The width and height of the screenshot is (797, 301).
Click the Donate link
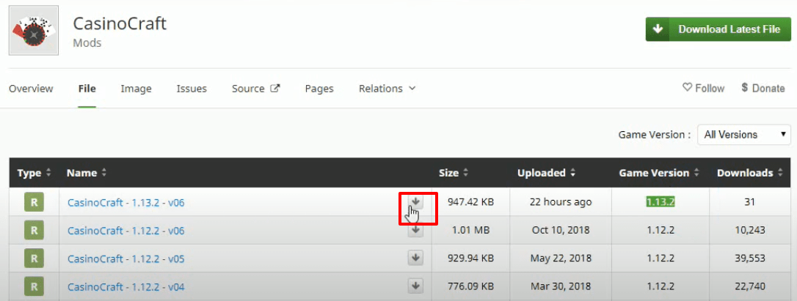coord(763,88)
